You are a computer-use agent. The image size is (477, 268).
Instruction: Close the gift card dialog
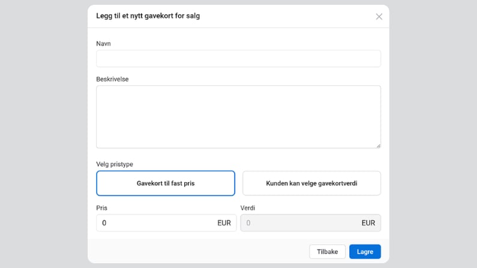click(x=379, y=17)
